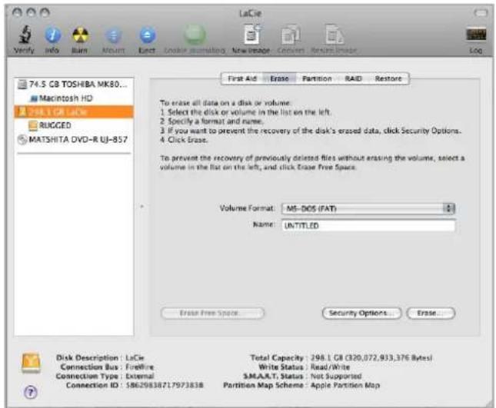Screen dimensions: 496x408
Task: Switch to the First Aid tab
Action: (242, 78)
